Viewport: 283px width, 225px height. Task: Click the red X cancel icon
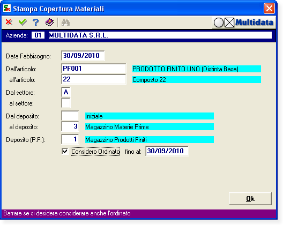[9, 22]
